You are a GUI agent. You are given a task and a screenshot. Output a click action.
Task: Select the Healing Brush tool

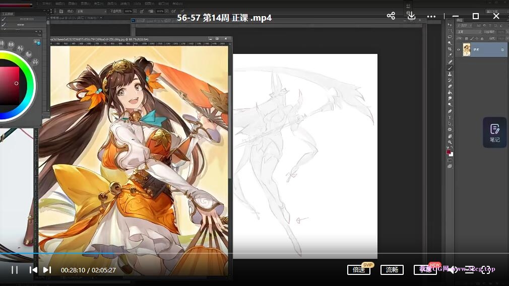[450, 61]
